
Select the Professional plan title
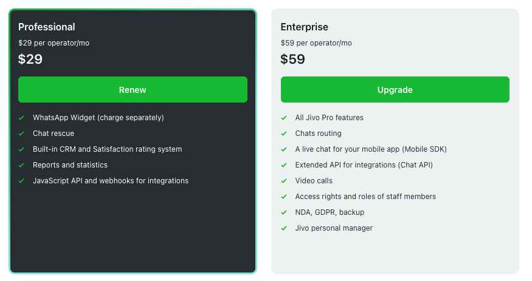click(x=47, y=27)
